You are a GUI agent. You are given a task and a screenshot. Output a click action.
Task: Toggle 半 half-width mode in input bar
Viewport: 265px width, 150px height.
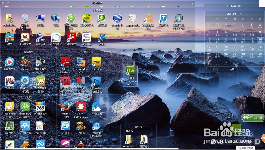tap(257, 118)
